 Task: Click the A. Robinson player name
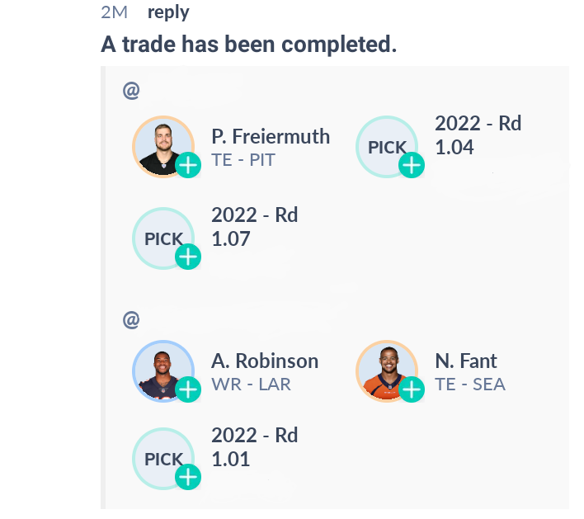pos(265,361)
